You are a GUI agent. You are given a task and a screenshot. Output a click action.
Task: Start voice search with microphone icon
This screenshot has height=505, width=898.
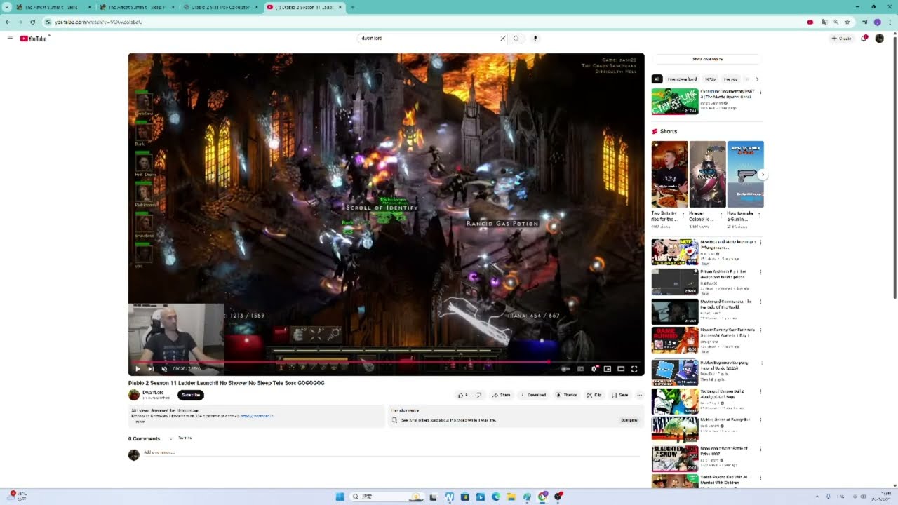[x=535, y=38]
